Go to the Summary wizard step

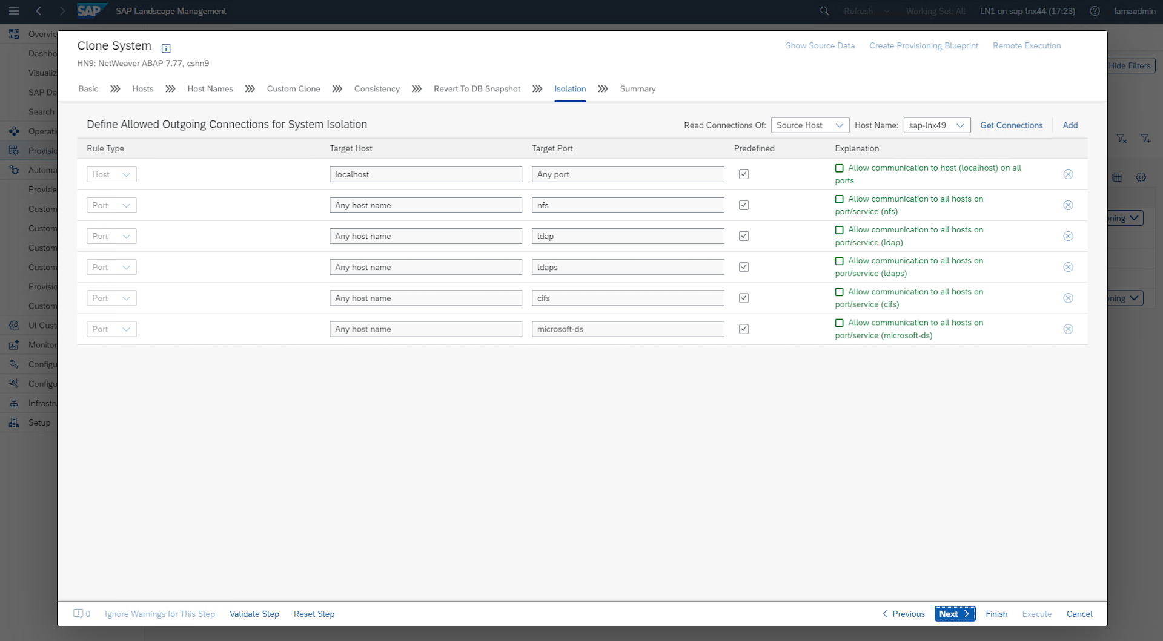pos(637,89)
